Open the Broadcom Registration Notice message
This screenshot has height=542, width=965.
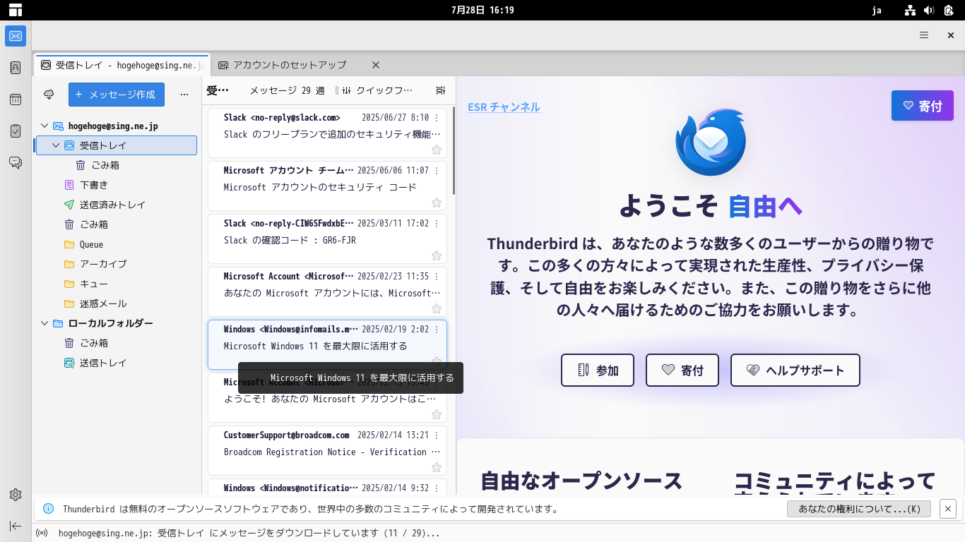(x=327, y=450)
